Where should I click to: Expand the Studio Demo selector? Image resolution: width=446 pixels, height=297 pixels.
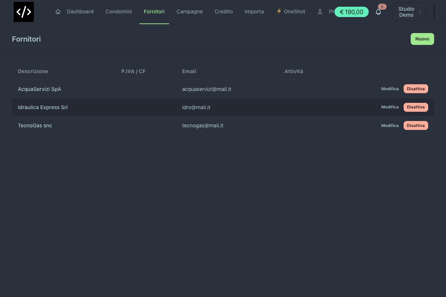click(x=409, y=12)
